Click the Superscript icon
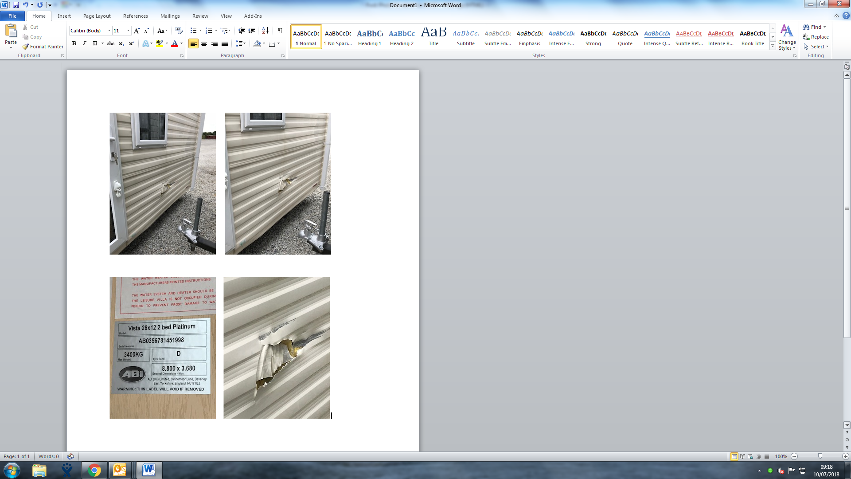The height and width of the screenshot is (479, 851). (131, 43)
